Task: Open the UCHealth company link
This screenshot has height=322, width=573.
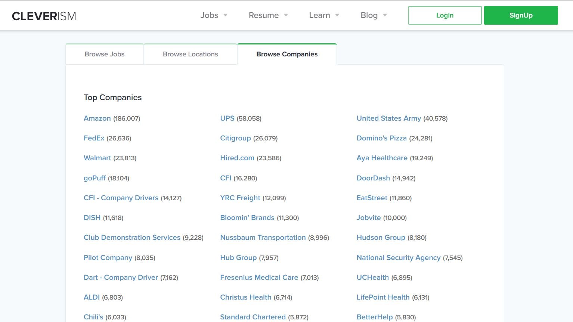Action: click(x=373, y=278)
